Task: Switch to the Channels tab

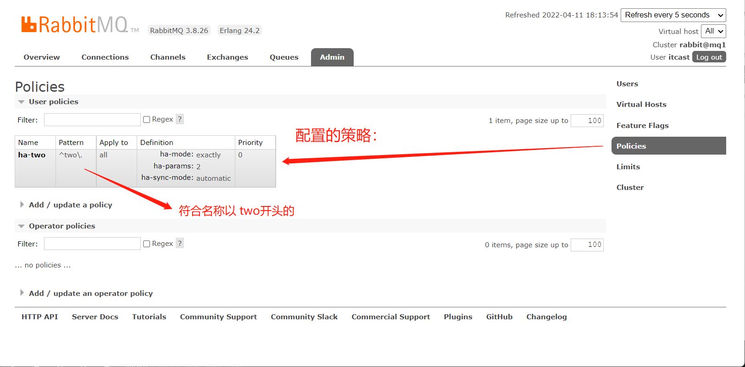Action: pos(168,57)
